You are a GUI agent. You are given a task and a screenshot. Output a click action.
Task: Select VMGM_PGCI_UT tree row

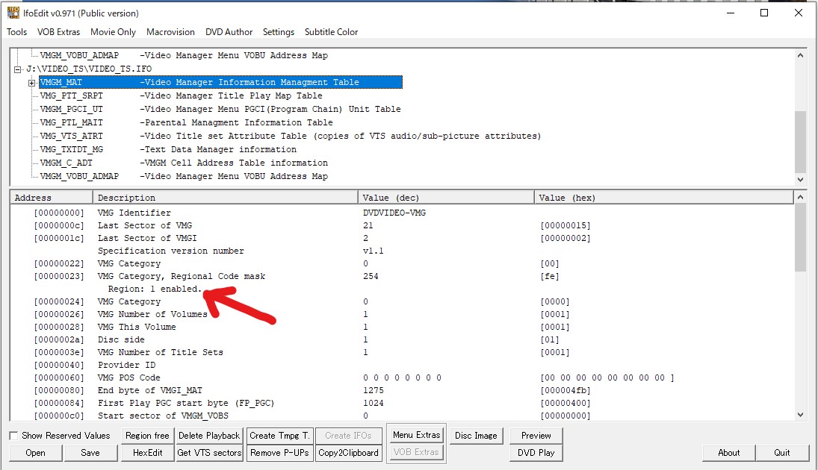[x=220, y=110]
